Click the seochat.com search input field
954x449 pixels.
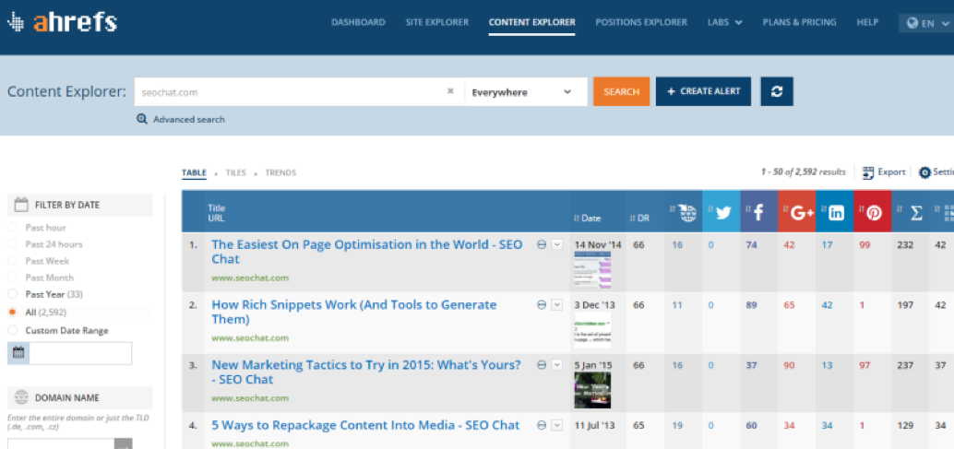pyautogui.click(x=288, y=92)
